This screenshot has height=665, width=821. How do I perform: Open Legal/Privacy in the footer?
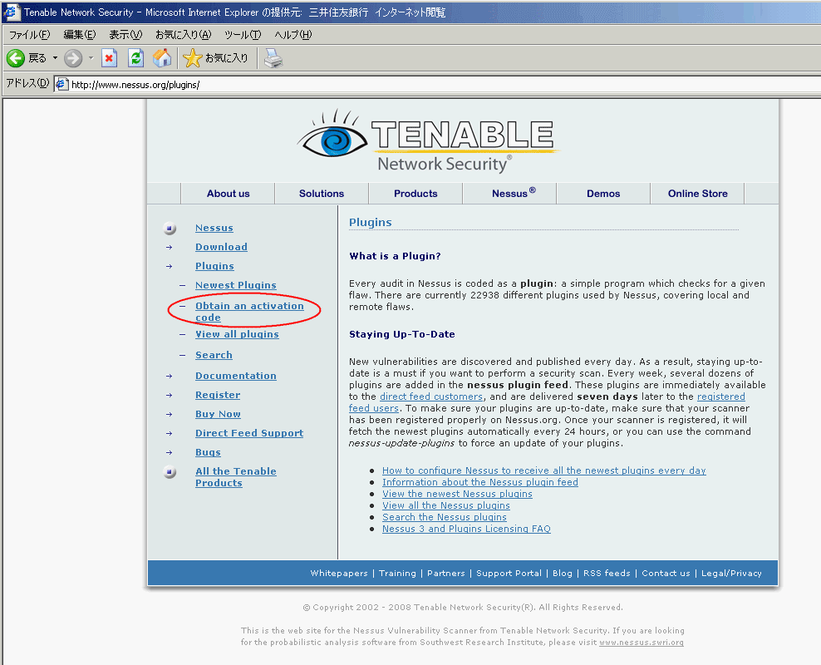point(731,573)
